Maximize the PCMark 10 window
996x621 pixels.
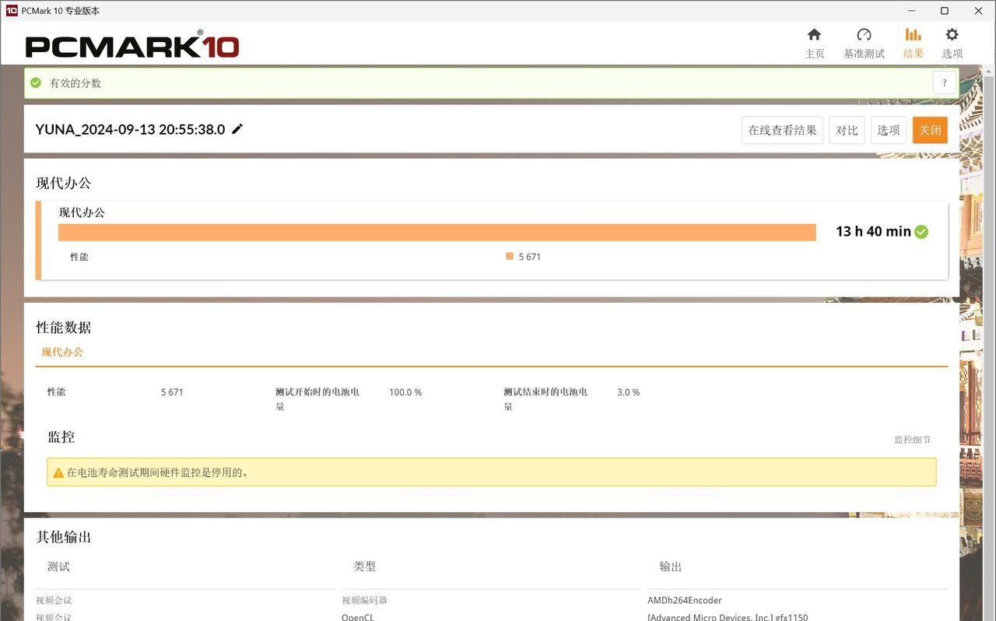(945, 11)
